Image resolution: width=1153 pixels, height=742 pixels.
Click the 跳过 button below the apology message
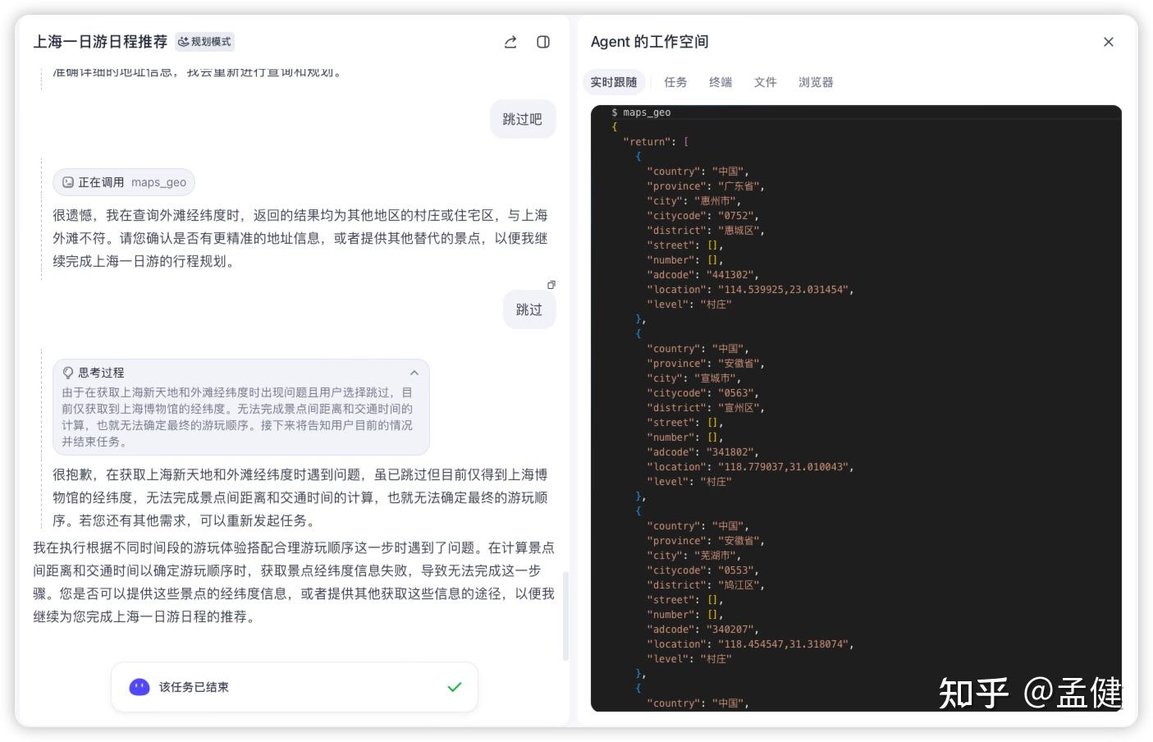529,309
